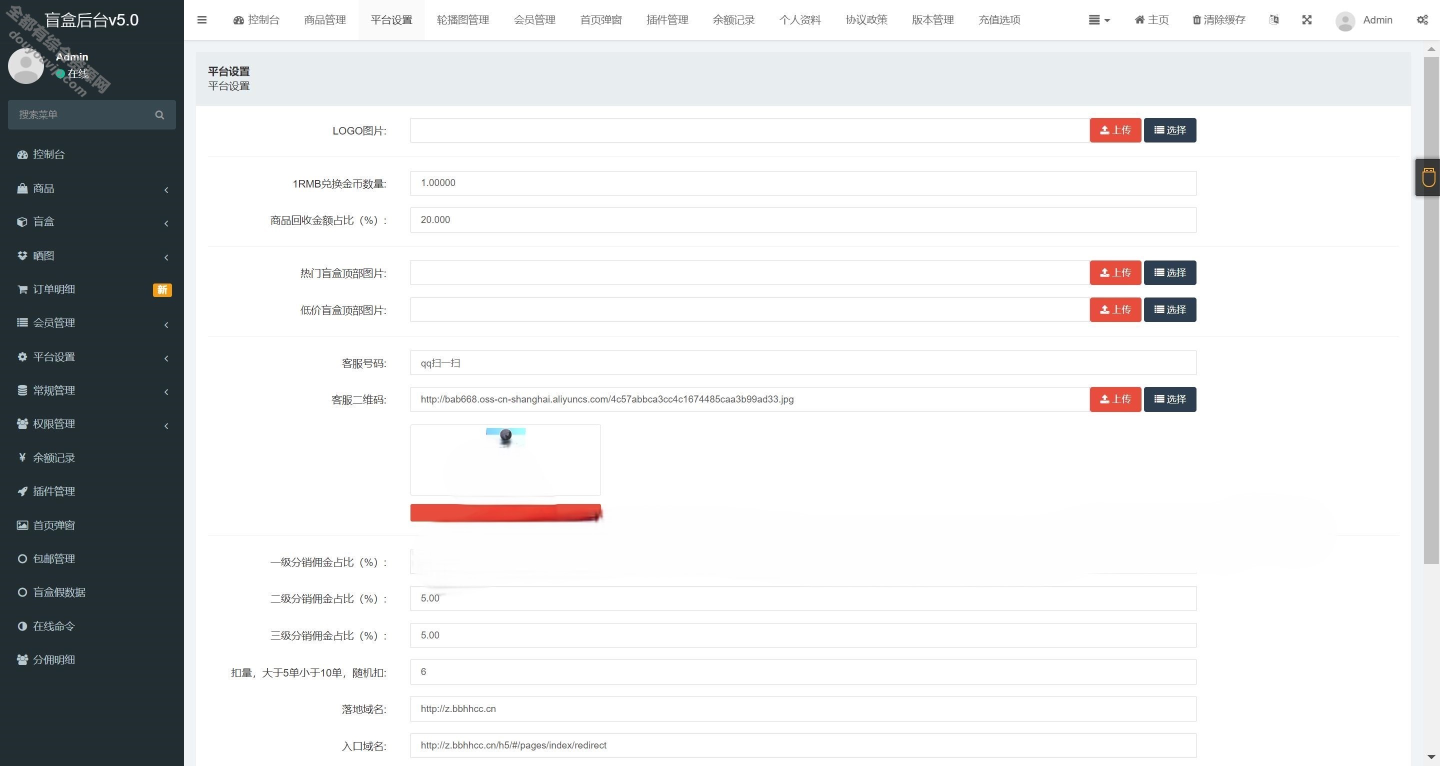The width and height of the screenshot is (1440, 766).
Task: Focus the 二级分销佣金占比 field
Action: point(802,598)
